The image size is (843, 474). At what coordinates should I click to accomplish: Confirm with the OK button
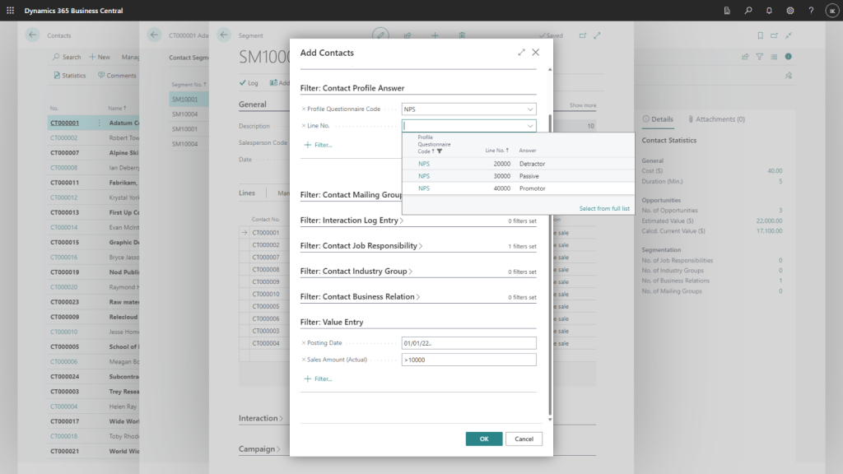(x=484, y=439)
